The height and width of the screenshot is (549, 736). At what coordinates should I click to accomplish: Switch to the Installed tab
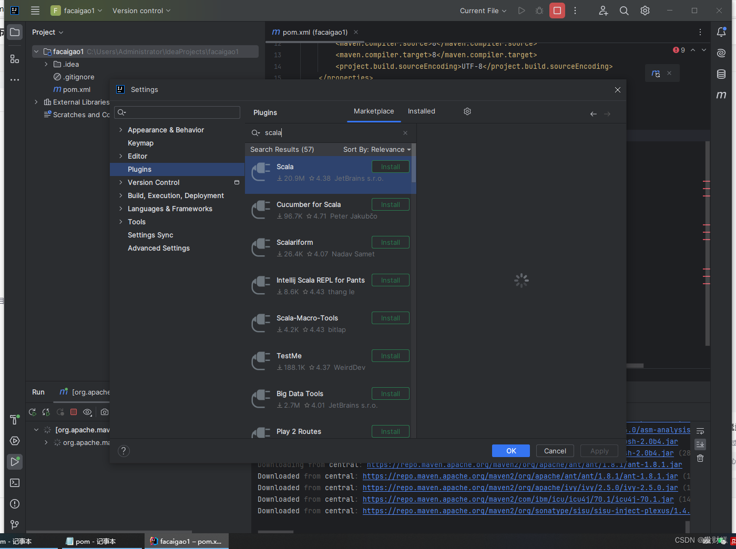tap(422, 111)
